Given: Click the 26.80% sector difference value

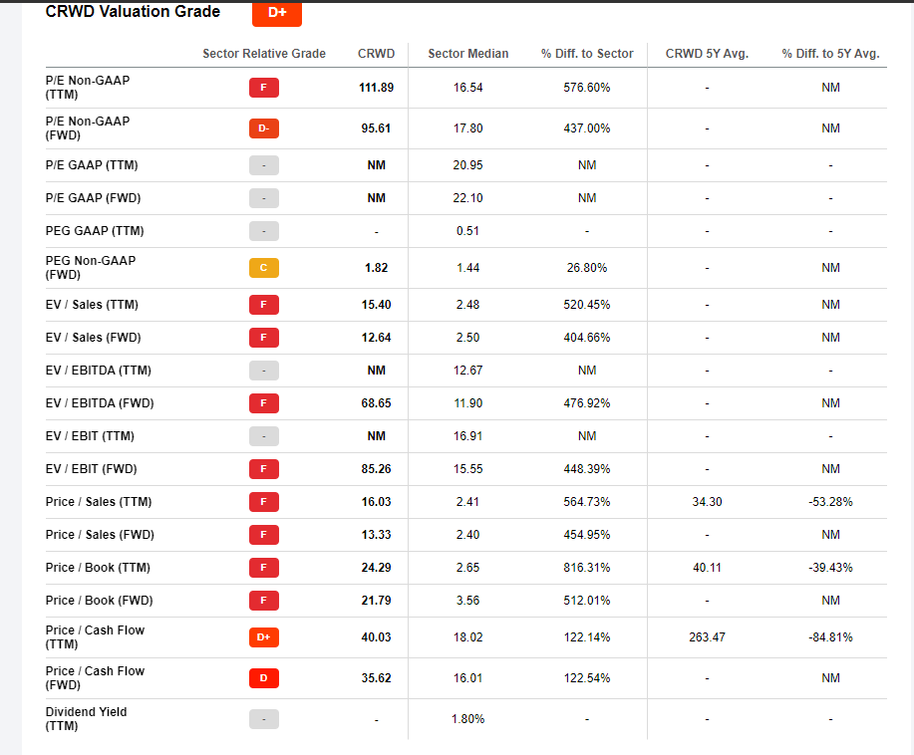Looking at the screenshot, I should pos(587,268).
